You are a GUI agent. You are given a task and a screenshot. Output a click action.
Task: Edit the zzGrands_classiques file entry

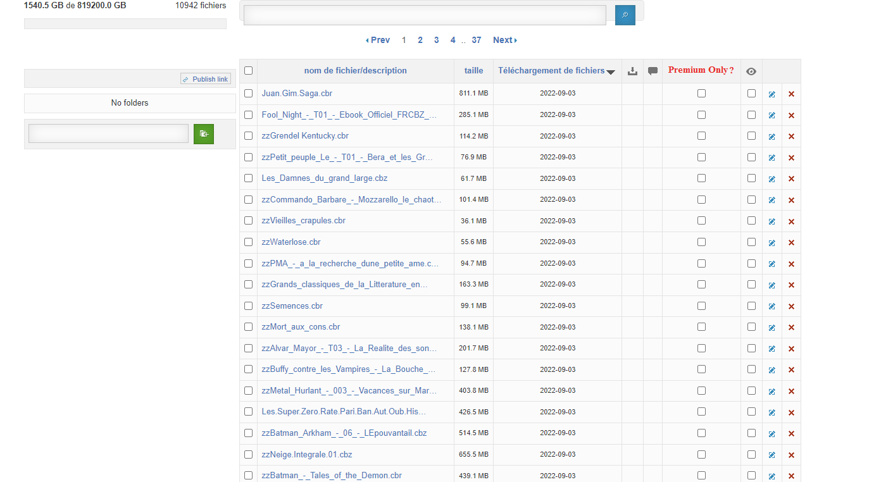pyautogui.click(x=772, y=285)
